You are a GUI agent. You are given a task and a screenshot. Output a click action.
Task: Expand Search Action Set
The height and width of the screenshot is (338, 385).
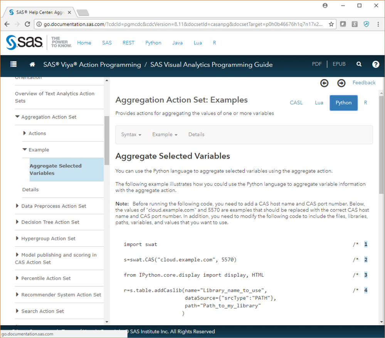[17, 311]
